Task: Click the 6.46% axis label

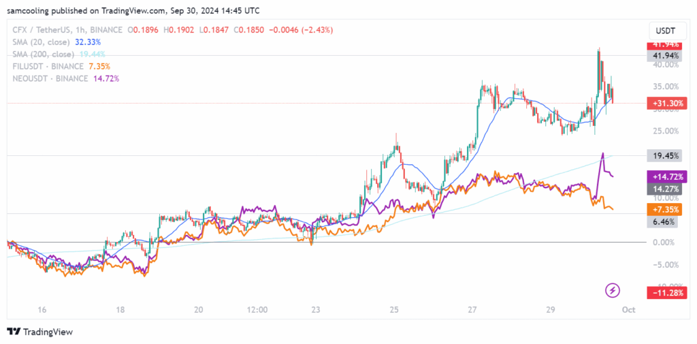Action: pos(662,221)
